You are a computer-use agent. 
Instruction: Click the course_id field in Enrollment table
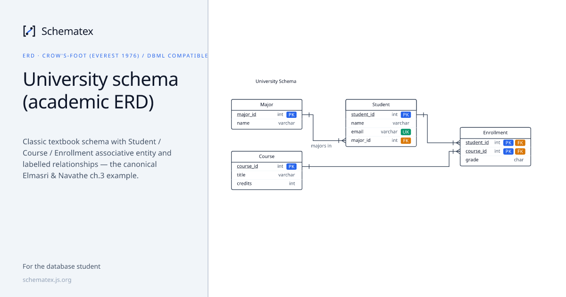pos(495,151)
